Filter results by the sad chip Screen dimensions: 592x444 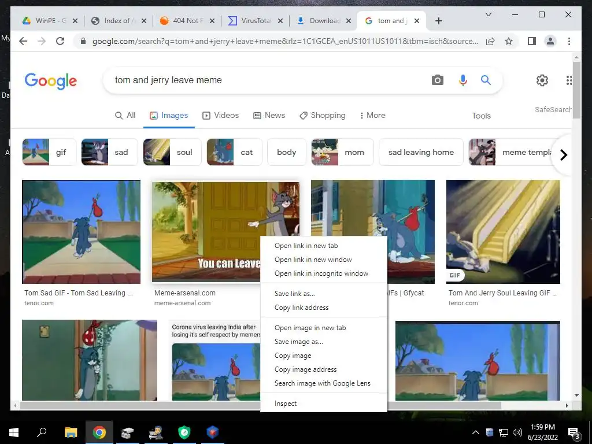coord(109,152)
